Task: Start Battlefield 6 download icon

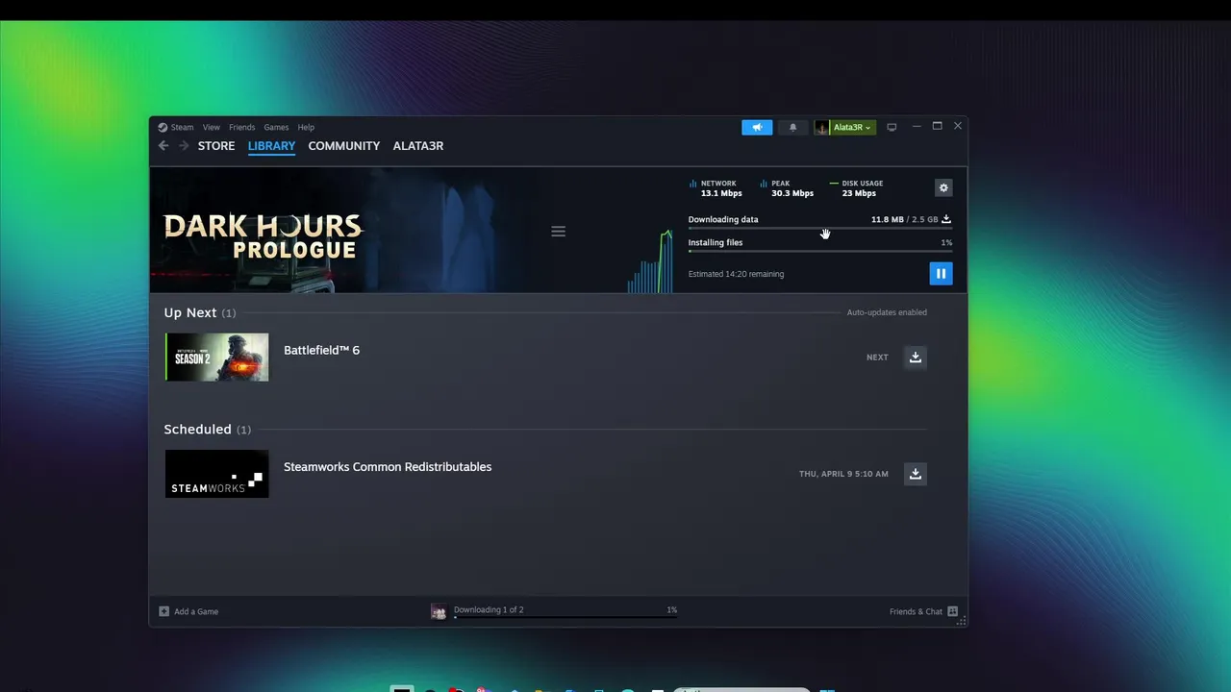Action: click(916, 357)
